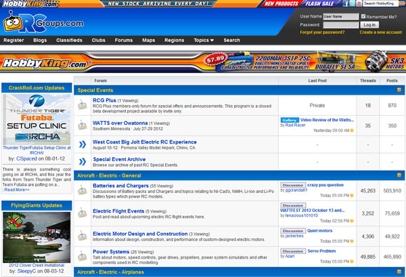Click the Log in button

pos(369,24)
